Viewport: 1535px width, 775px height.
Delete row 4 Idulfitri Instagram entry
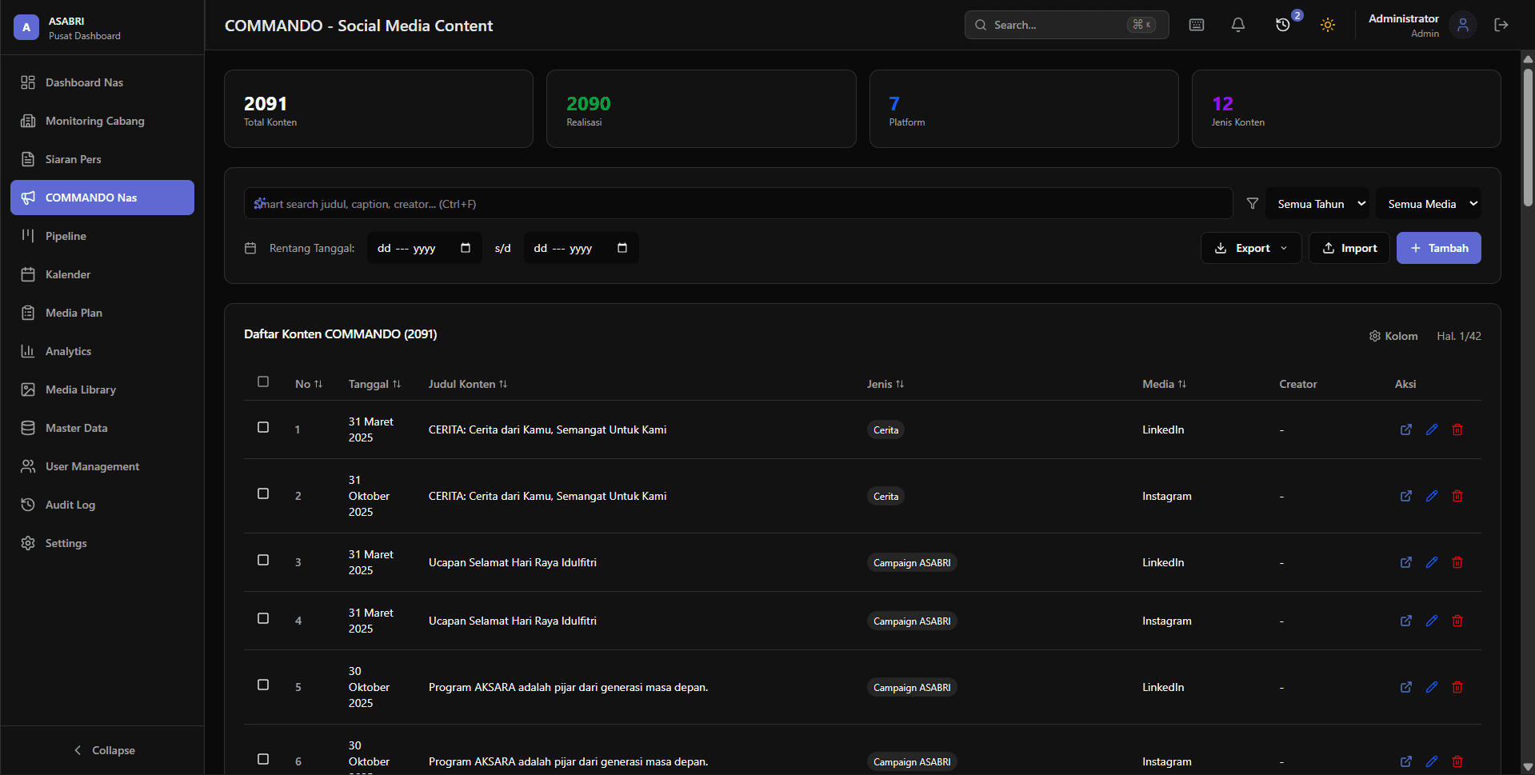point(1457,621)
